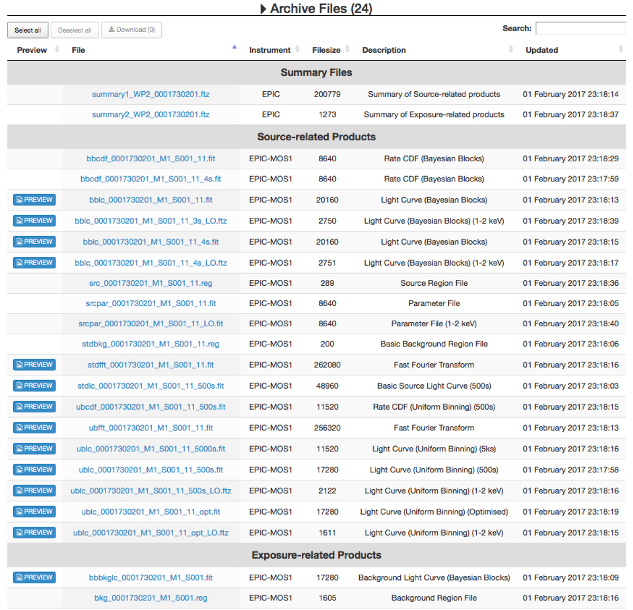
Task: Select 'Source Region File' description cell
Action: [434, 283]
